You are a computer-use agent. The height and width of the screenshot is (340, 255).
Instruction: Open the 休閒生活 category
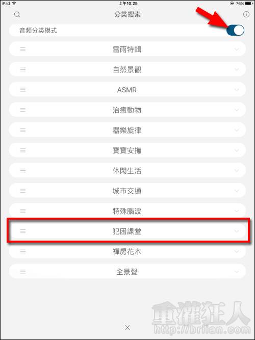tap(127, 170)
